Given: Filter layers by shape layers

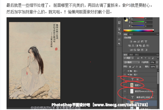Looking at the screenshot, I should [149, 58].
